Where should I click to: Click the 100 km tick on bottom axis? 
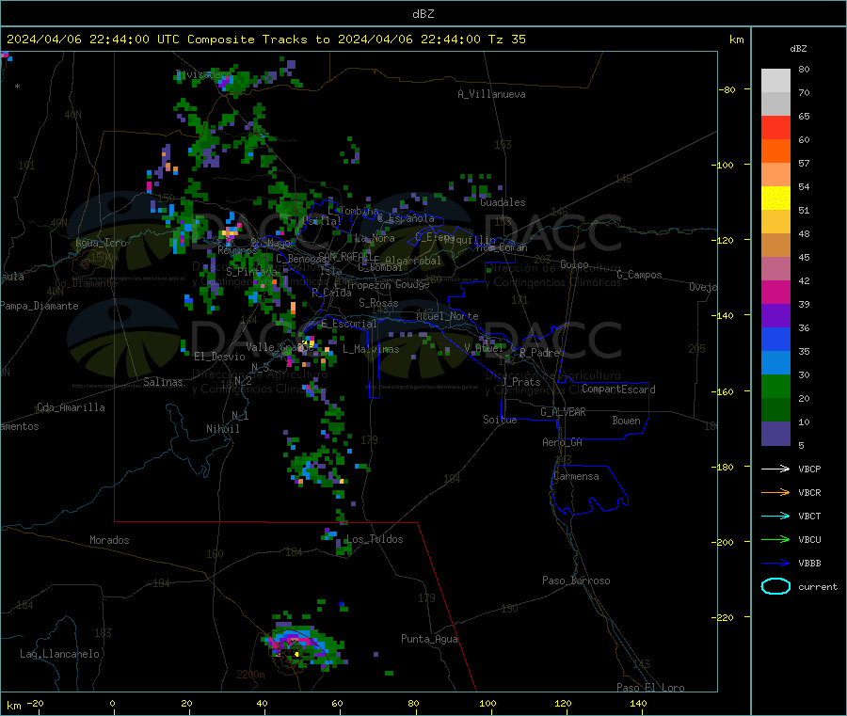pyautogui.click(x=487, y=703)
